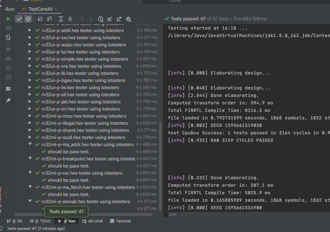Expand rv32ui-p-simple.hex tester node
The width and height of the screenshot is (330, 232).
point(30,59)
